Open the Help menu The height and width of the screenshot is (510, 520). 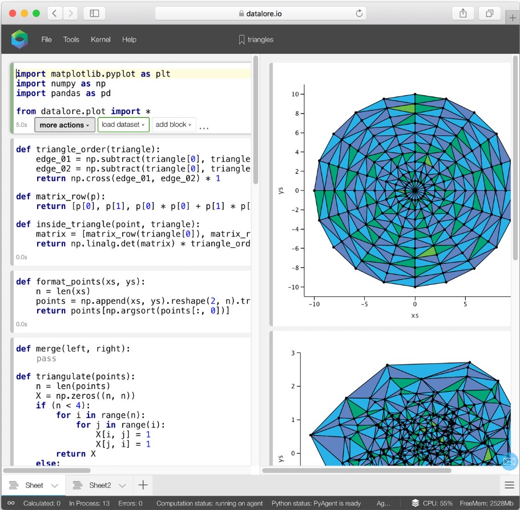[129, 39]
